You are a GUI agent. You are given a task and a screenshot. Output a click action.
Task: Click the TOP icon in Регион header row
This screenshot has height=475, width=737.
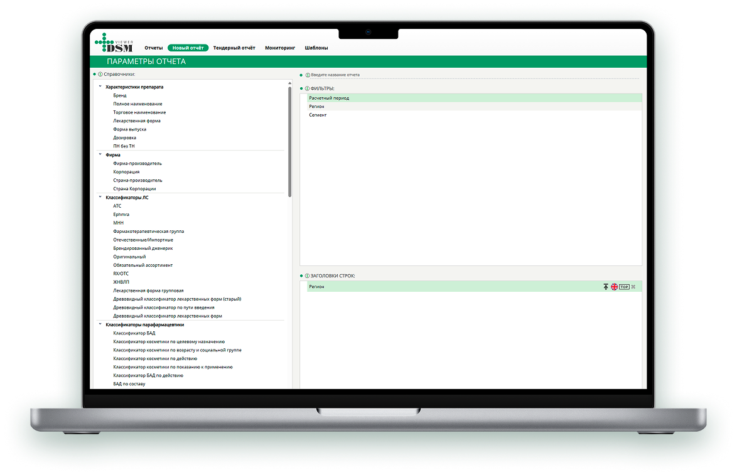click(625, 286)
